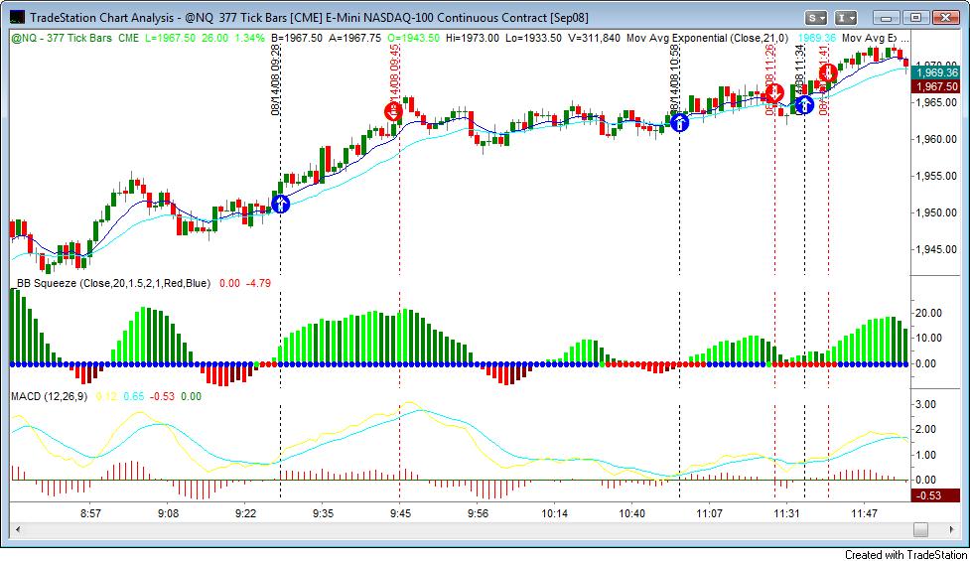The height and width of the screenshot is (561, 970).
Task: Click the 'Lo=1933.50' value
Action: point(534,38)
